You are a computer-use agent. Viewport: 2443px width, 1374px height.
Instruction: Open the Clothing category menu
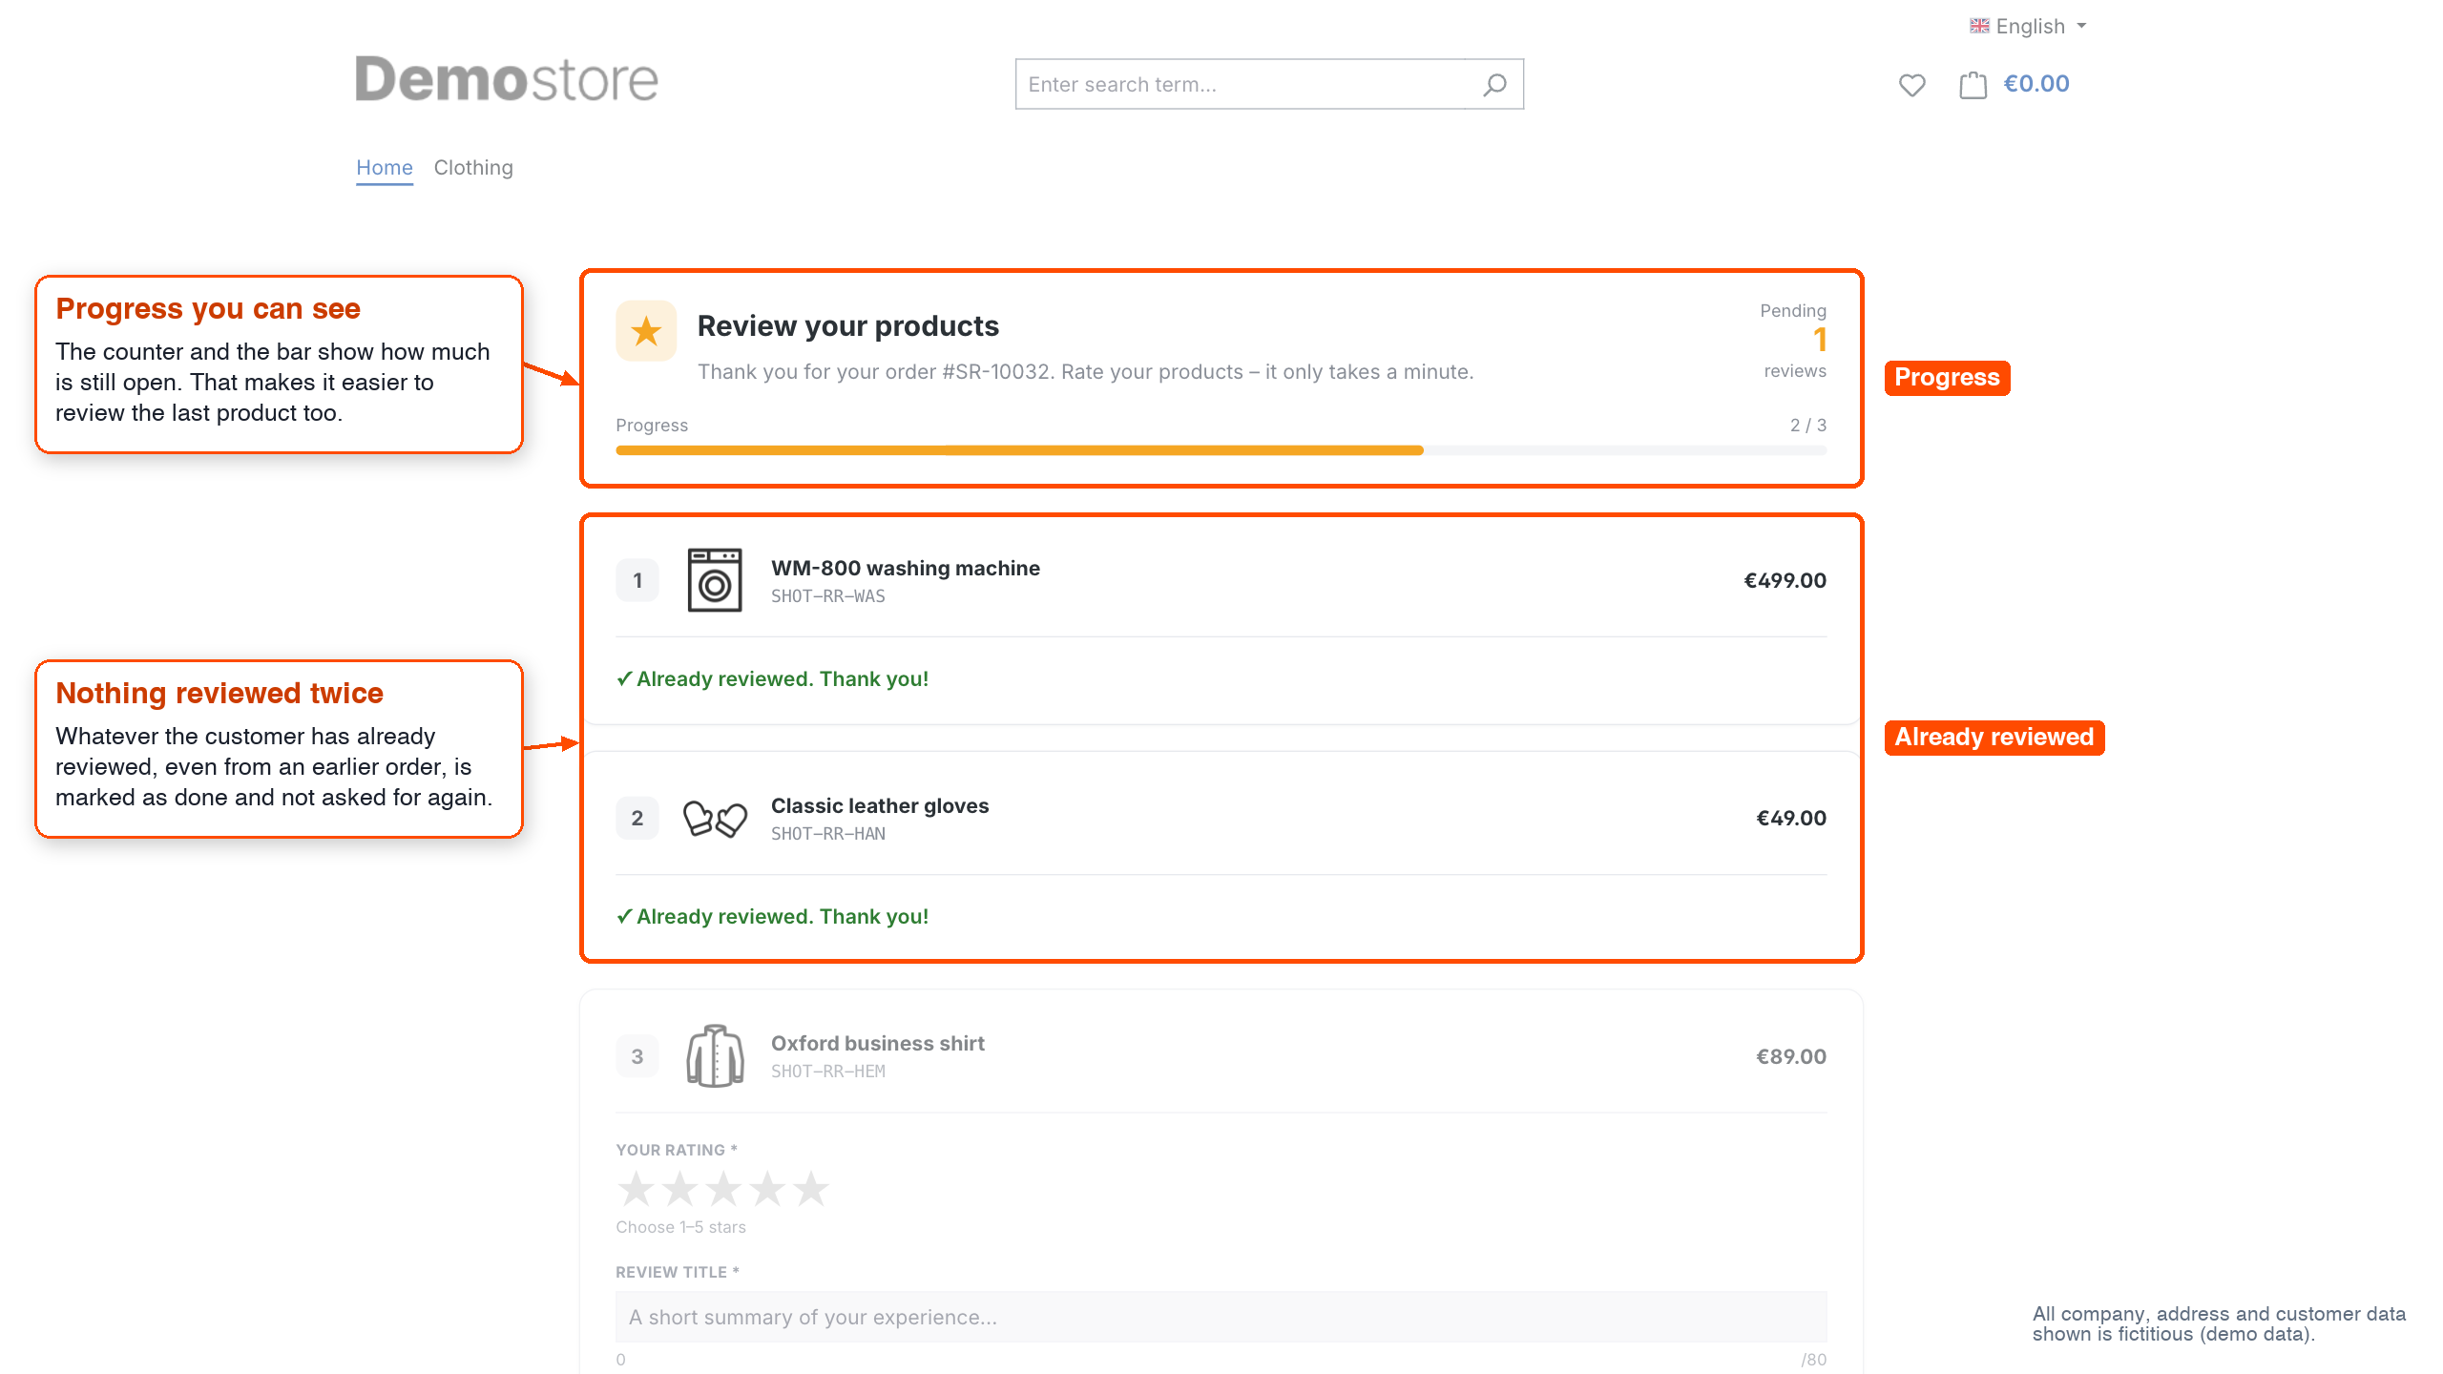pos(473,168)
